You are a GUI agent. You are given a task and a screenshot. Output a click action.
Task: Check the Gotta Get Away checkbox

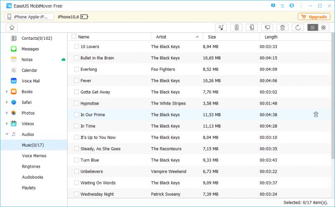(x=76, y=92)
